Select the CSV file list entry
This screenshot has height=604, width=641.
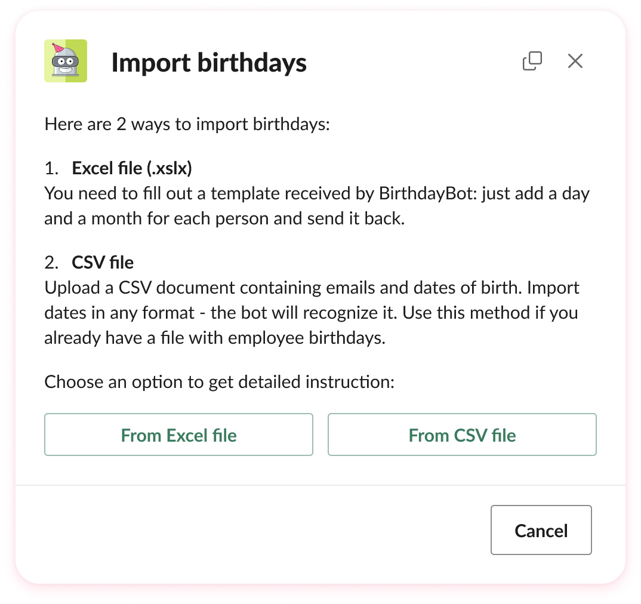point(103,262)
